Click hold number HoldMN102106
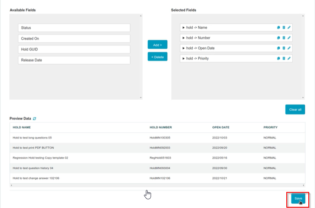 [x=160, y=178]
